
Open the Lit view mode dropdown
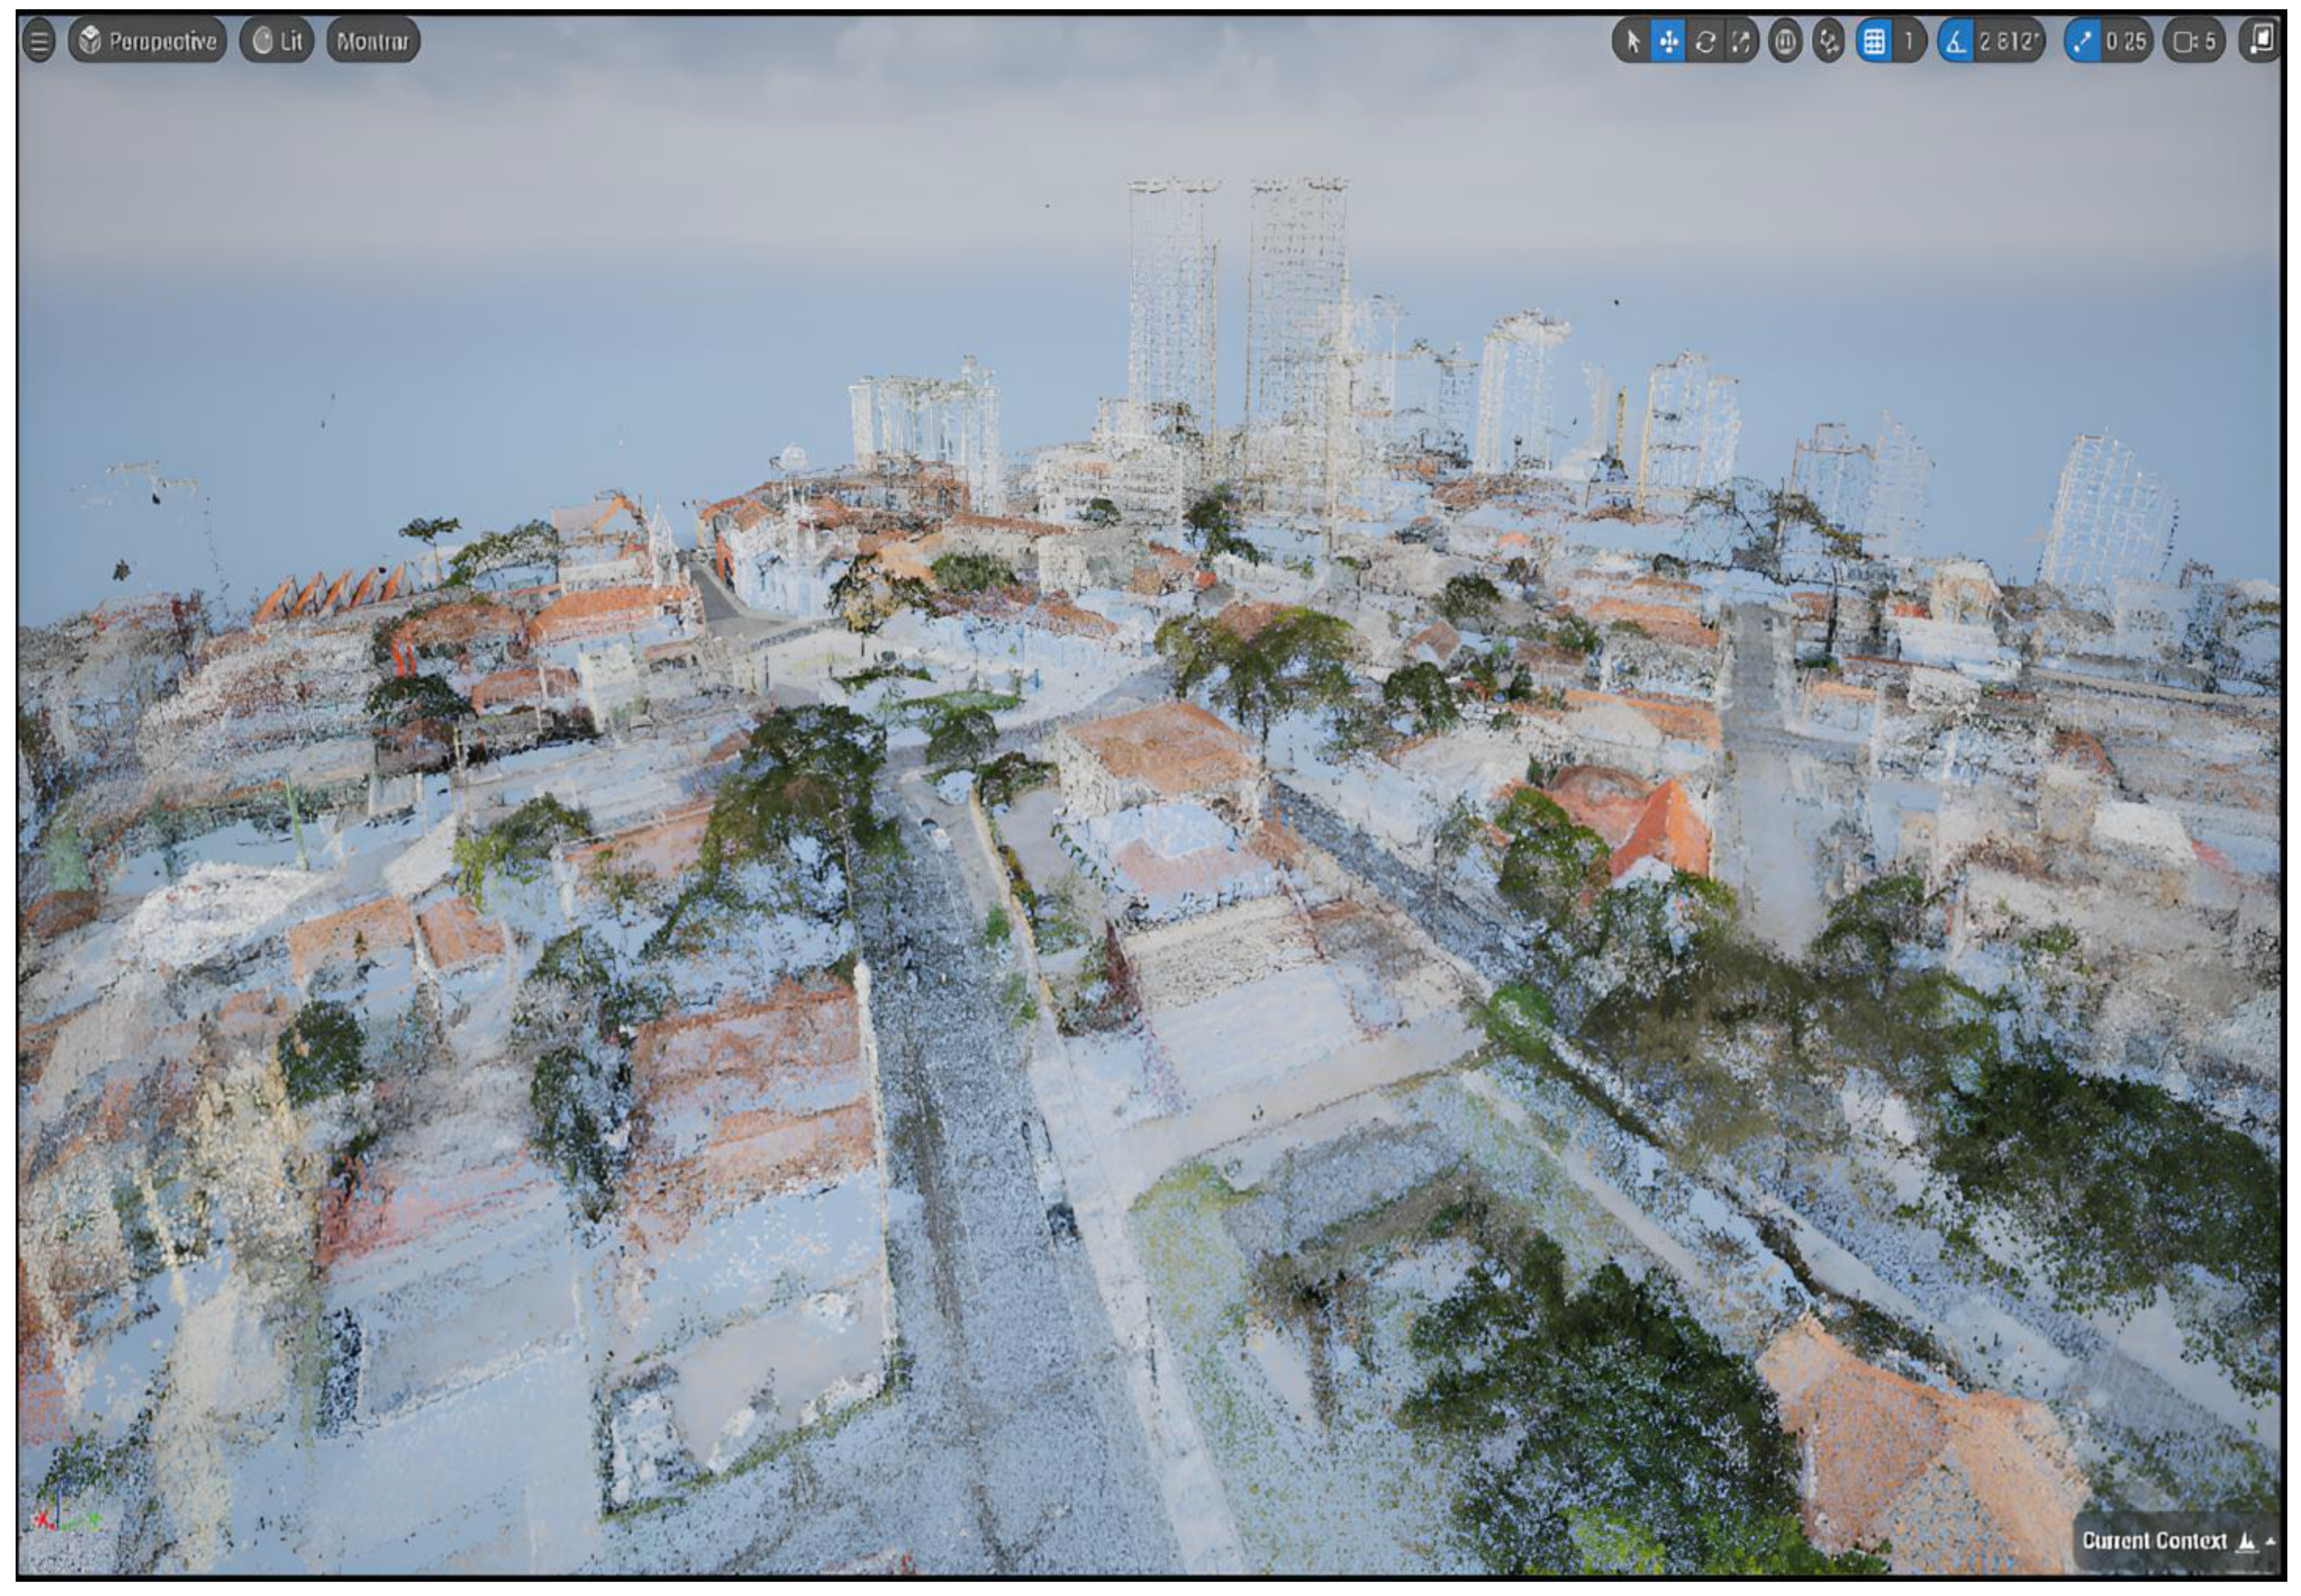point(277,41)
